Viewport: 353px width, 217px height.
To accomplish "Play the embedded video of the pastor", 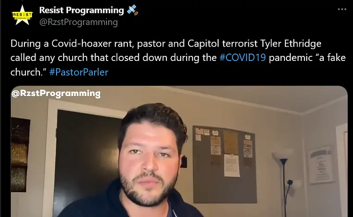I will tap(179, 151).
